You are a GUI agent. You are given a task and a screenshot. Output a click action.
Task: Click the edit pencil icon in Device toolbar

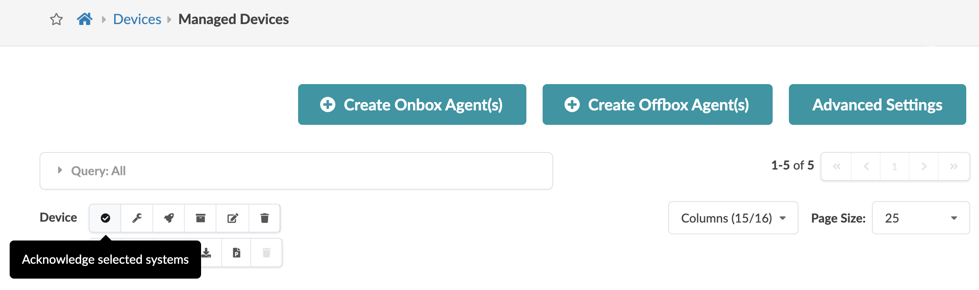point(233,218)
